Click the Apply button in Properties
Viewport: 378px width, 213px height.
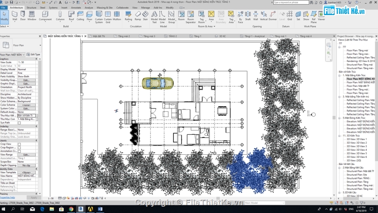pos(34,198)
